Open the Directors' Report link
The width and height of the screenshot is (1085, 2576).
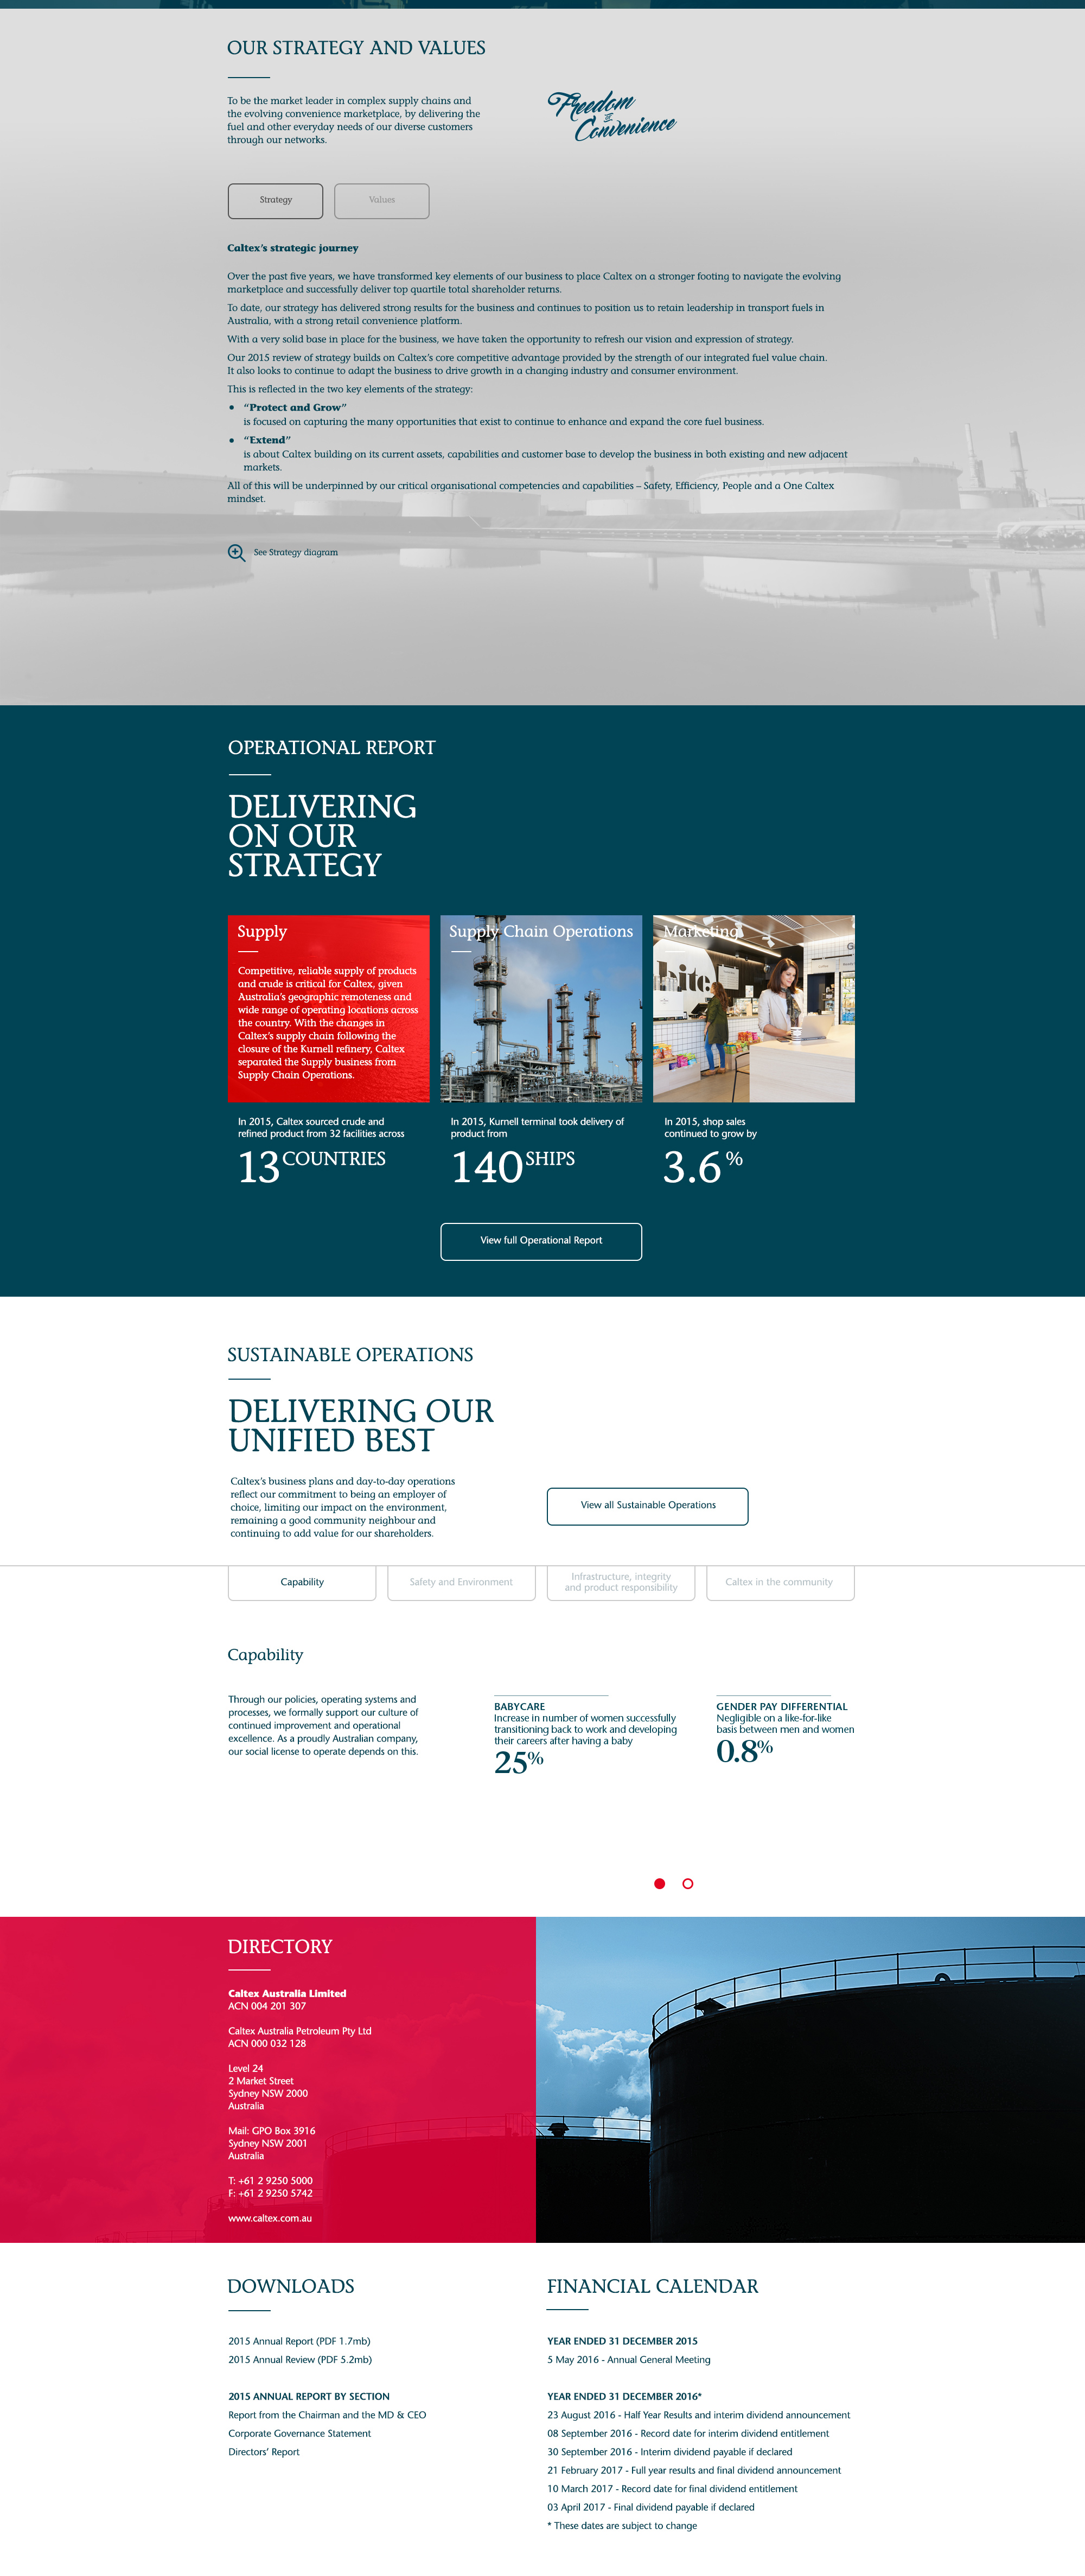tap(264, 2452)
